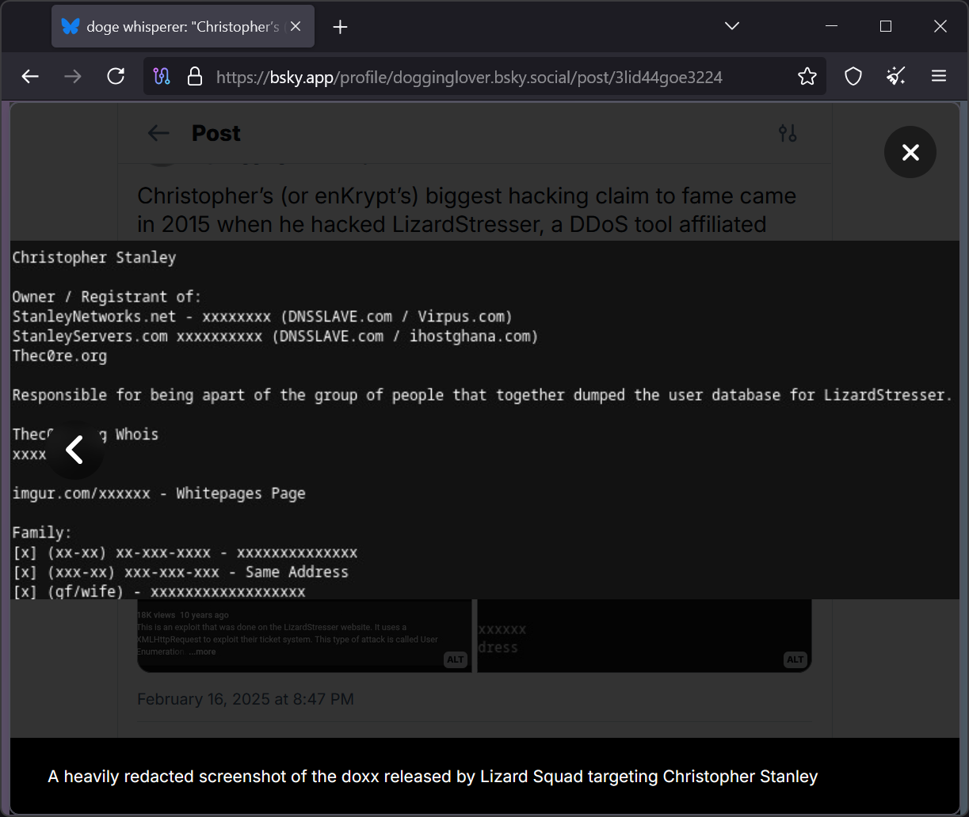
Task: Click the image caption about Lizard Squad doxx
Action: click(433, 777)
